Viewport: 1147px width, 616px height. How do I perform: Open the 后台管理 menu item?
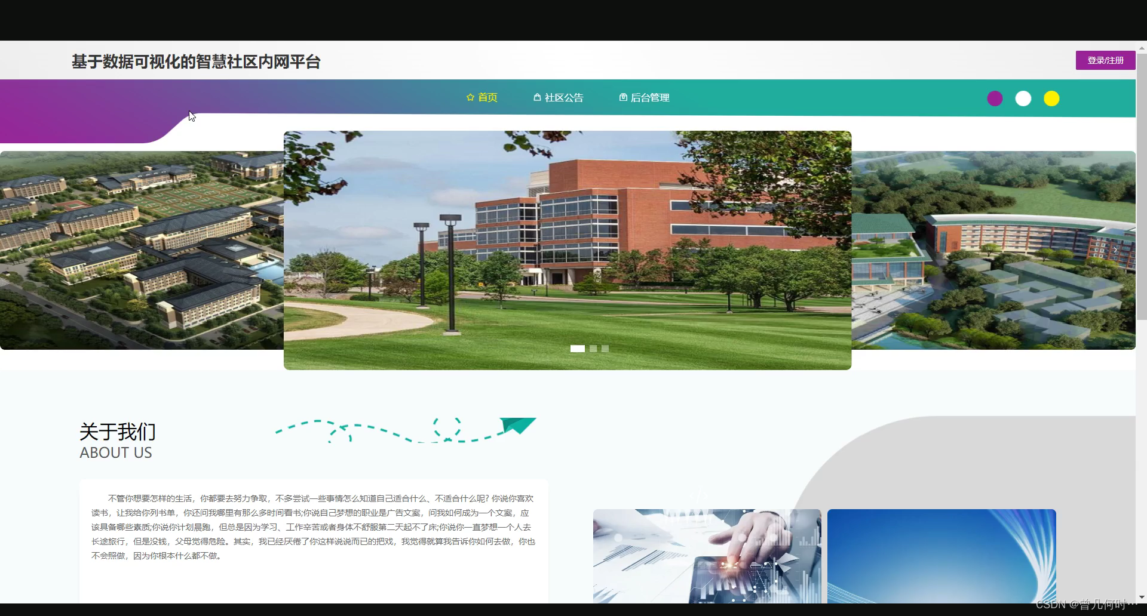click(644, 97)
